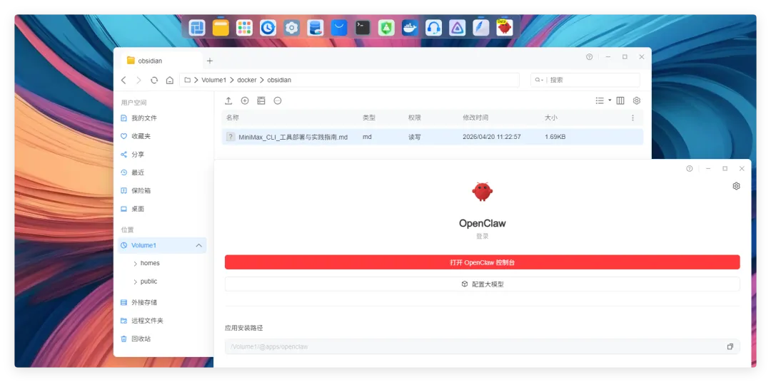The width and height of the screenshot is (771, 382).
Task: Open the column options three-dot menu
Action: point(633,118)
